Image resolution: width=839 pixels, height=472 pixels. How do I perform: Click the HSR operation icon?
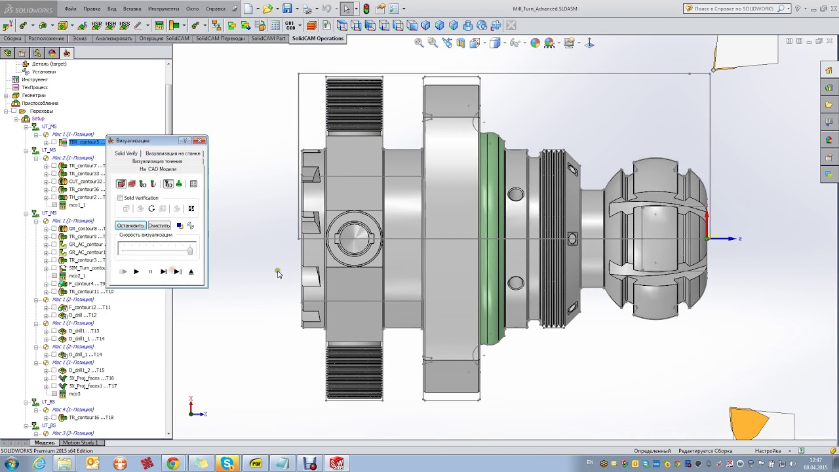click(x=97, y=26)
